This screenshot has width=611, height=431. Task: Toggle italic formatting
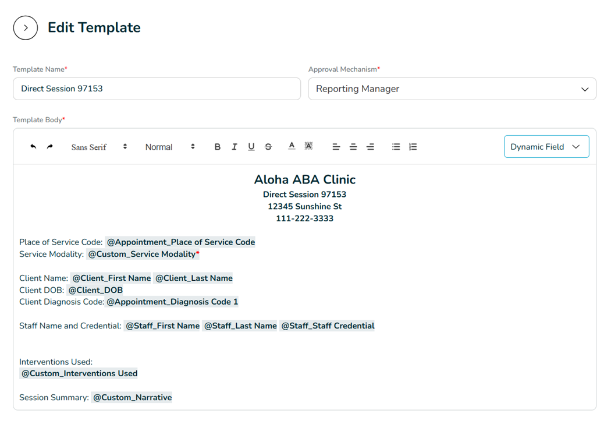pyautogui.click(x=235, y=147)
